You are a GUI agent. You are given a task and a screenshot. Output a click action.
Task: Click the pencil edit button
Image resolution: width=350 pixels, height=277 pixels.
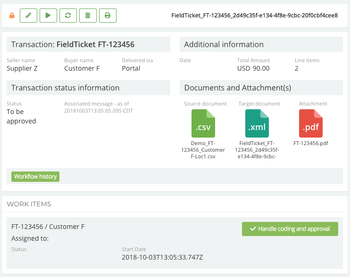pyautogui.click(x=28, y=16)
